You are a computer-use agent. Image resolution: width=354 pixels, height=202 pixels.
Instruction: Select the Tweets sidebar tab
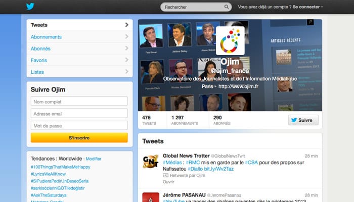pos(79,25)
